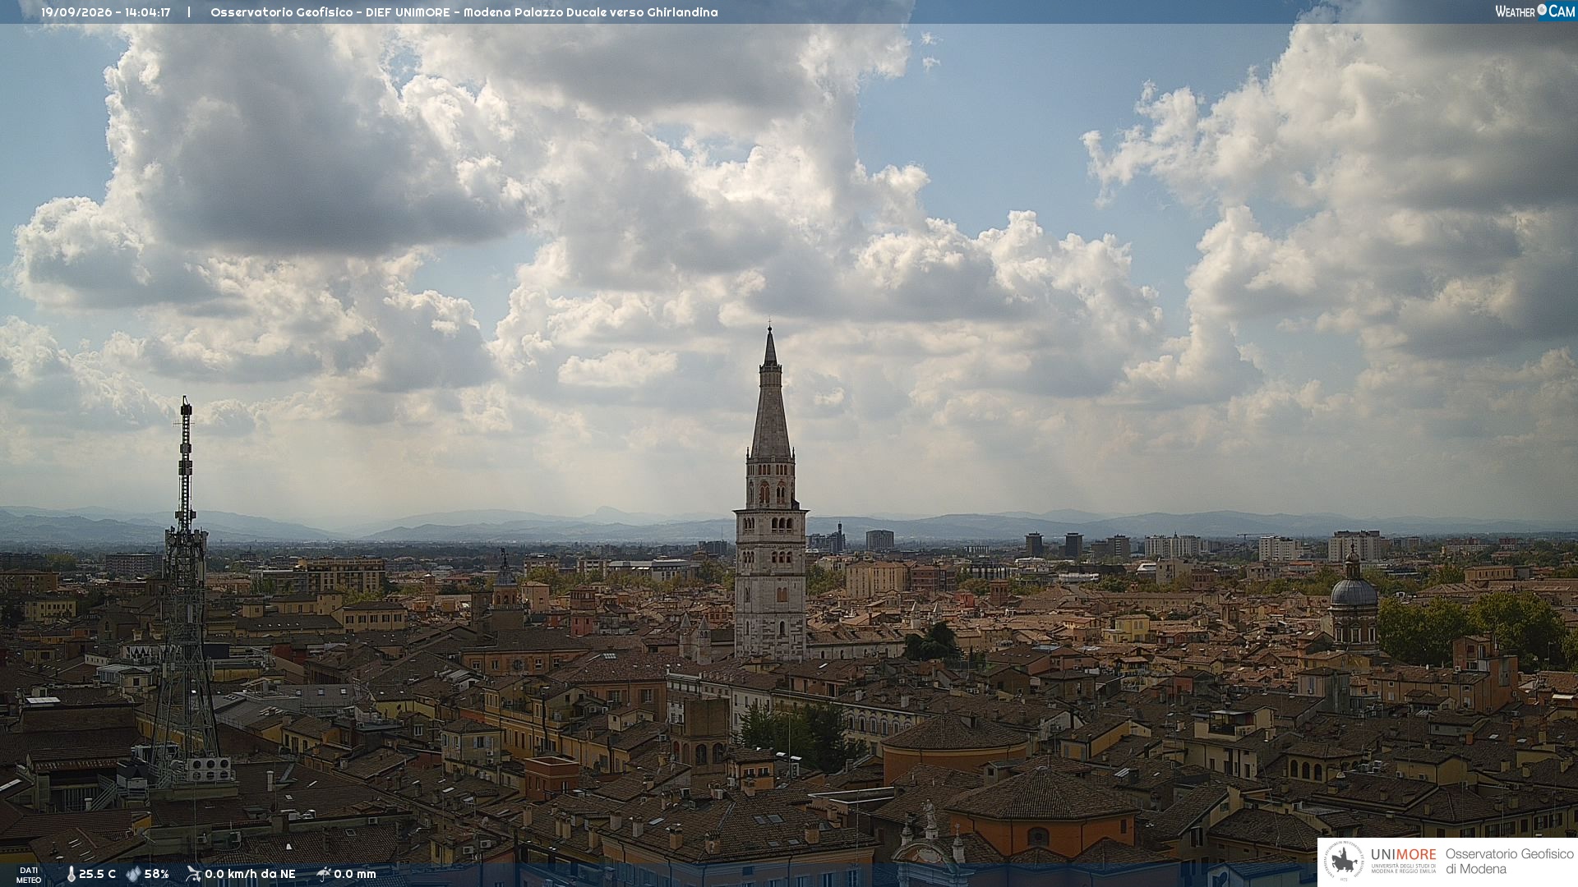Image resolution: width=1578 pixels, height=887 pixels.
Task: Click the grey church dome on the right
Action: point(1353,590)
